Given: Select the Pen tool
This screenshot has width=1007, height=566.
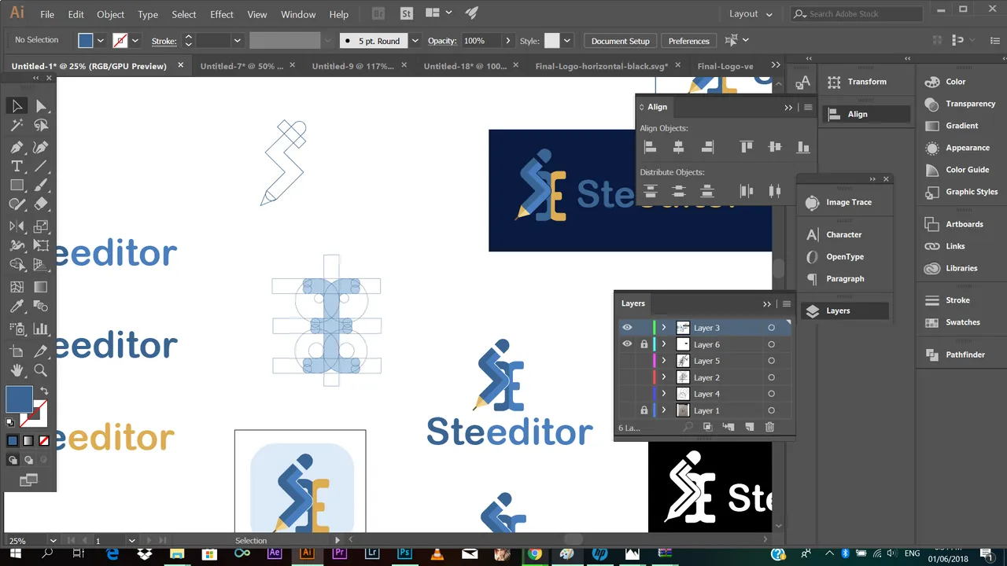Looking at the screenshot, I should pyautogui.click(x=17, y=147).
